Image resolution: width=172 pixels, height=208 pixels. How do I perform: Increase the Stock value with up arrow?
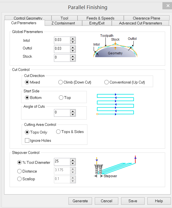(x=73, y=56)
